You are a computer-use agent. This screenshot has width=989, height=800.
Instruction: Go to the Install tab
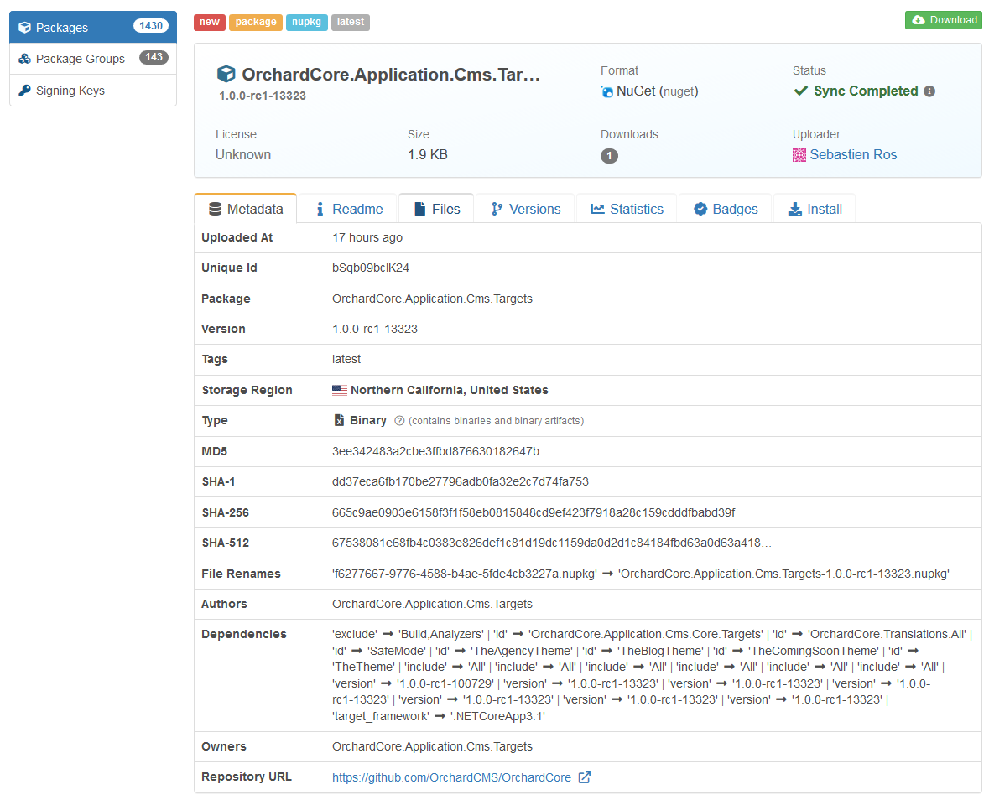pos(815,209)
